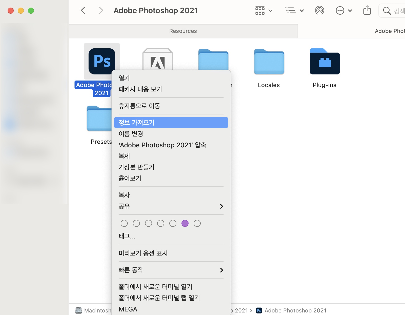Expand view switcher dropdown arrow
This screenshot has height=315, width=405.
[270, 11]
